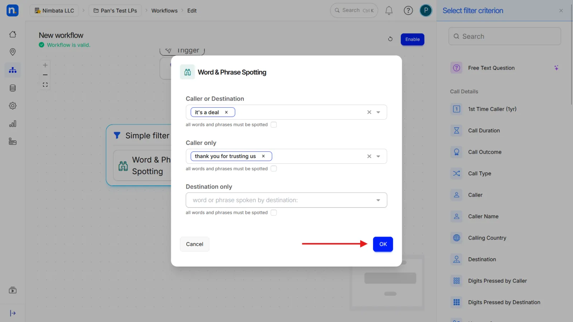Clear all Caller only phrases
This screenshot has height=322, width=573.
pyautogui.click(x=369, y=156)
